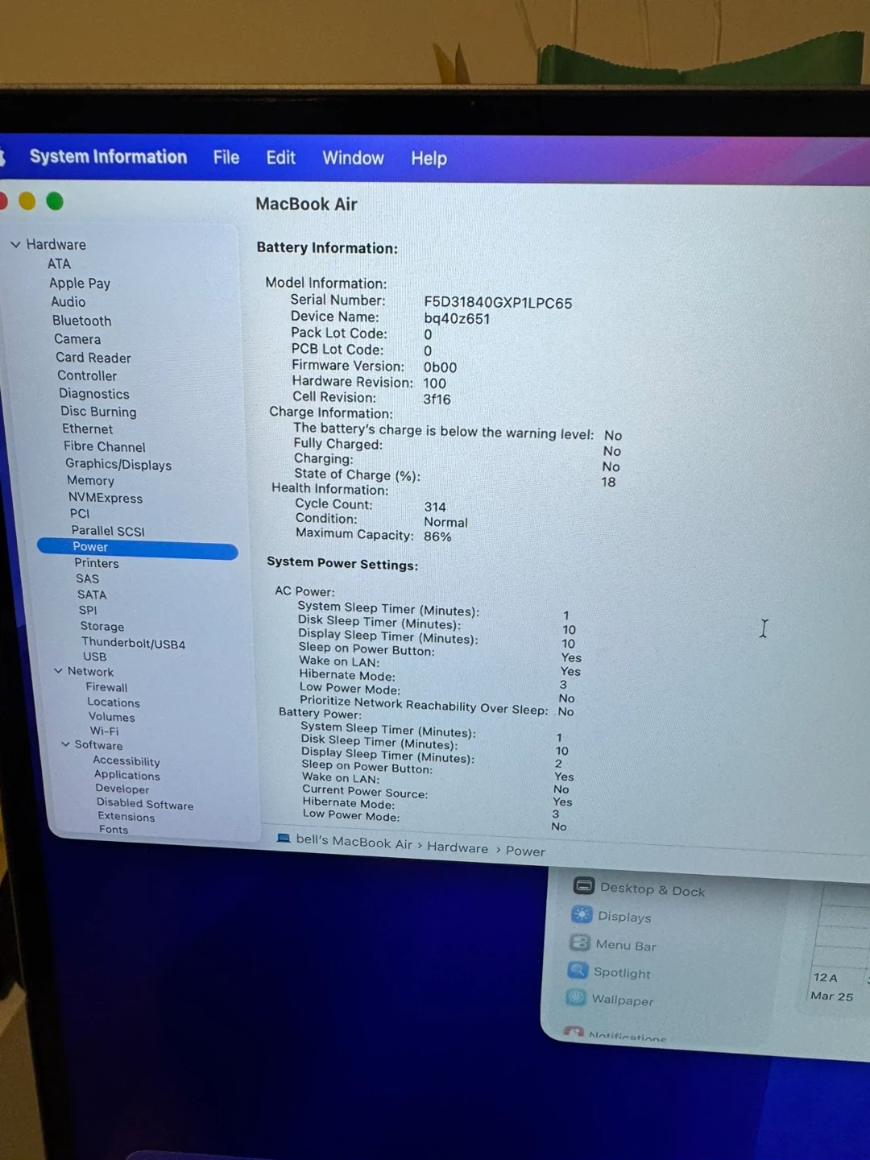Select Applications under Software
The width and height of the screenshot is (870, 1160).
tap(126, 775)
